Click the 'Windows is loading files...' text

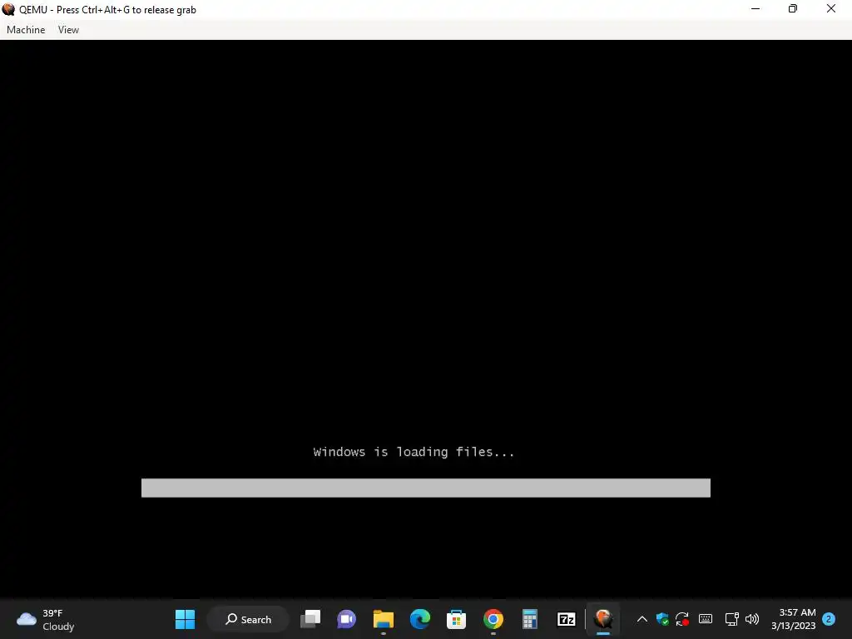click(x=414, y=452)
